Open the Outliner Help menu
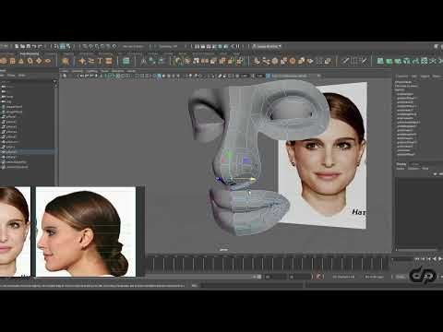The height and width of the screenshot is (332, 443). pos(22,76)
